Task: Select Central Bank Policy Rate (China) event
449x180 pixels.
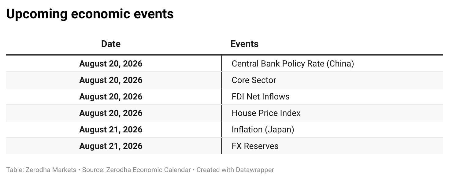Action: pos(293,63)
